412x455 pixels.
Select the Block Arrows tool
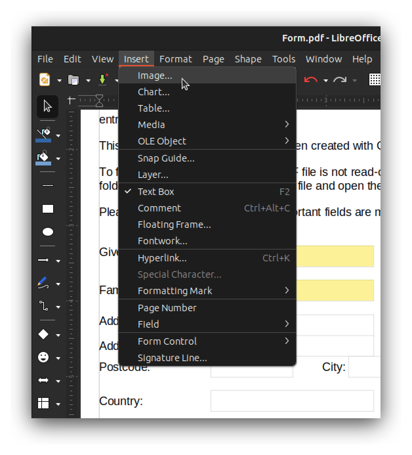coord(44,380)
